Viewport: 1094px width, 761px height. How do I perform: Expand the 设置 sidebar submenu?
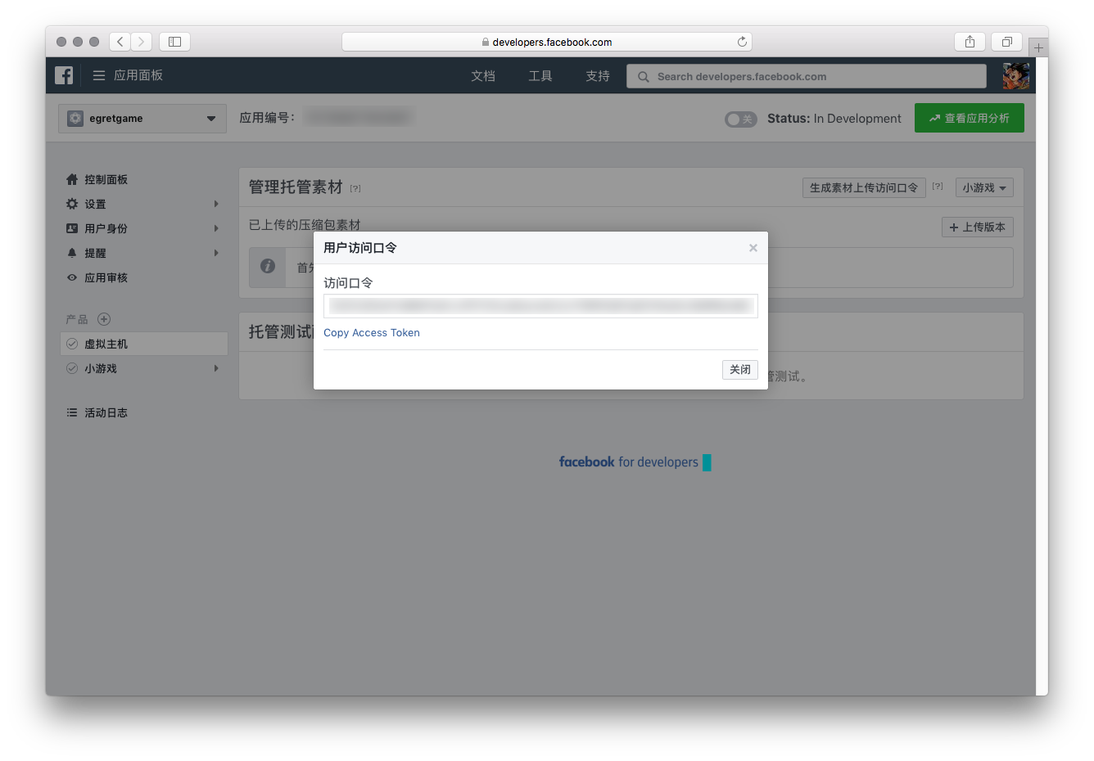click(216, 204)
